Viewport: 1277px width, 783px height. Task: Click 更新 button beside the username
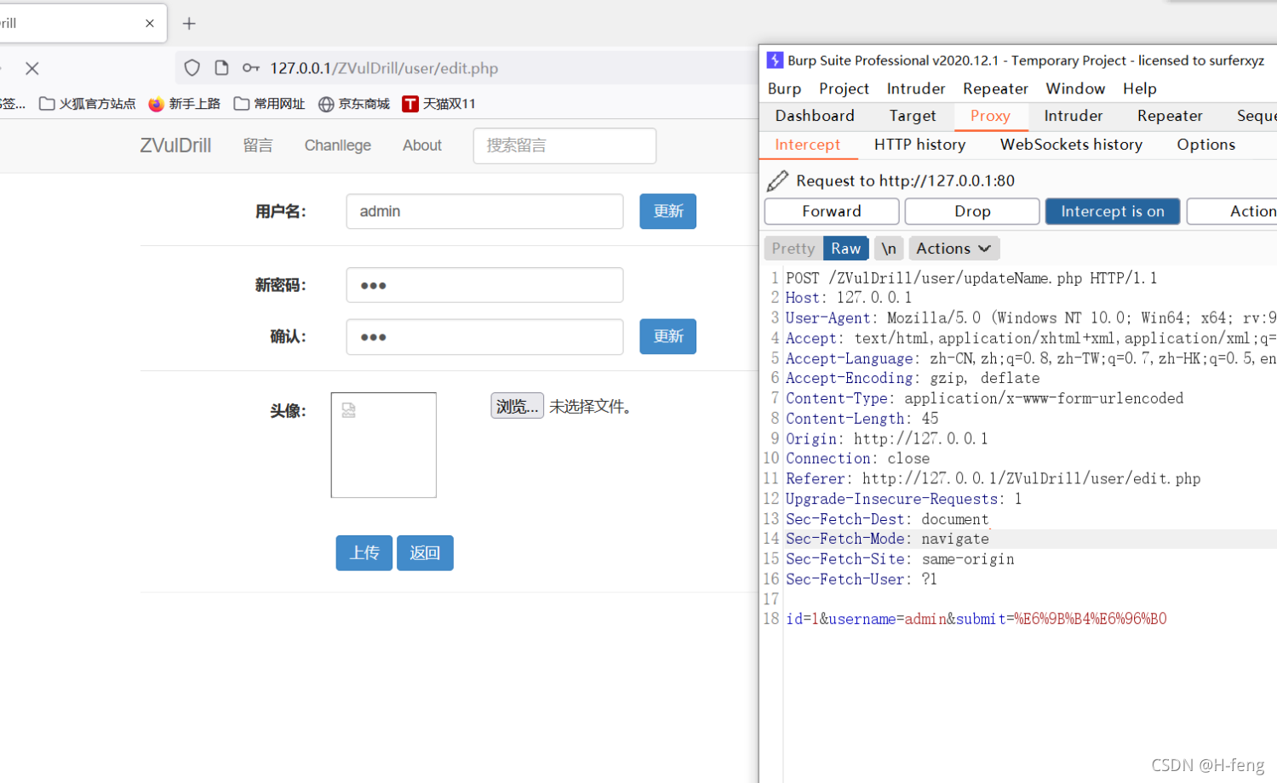tap(667, 211)
